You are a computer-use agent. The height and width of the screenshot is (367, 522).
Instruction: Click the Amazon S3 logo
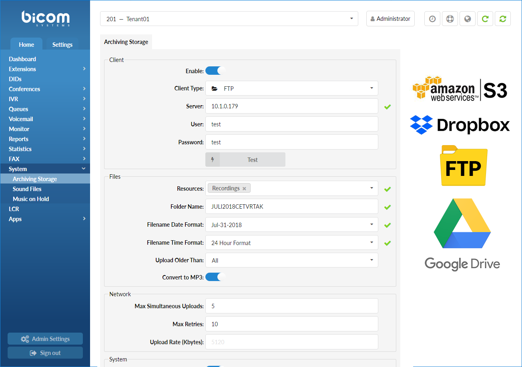(460, 88)
